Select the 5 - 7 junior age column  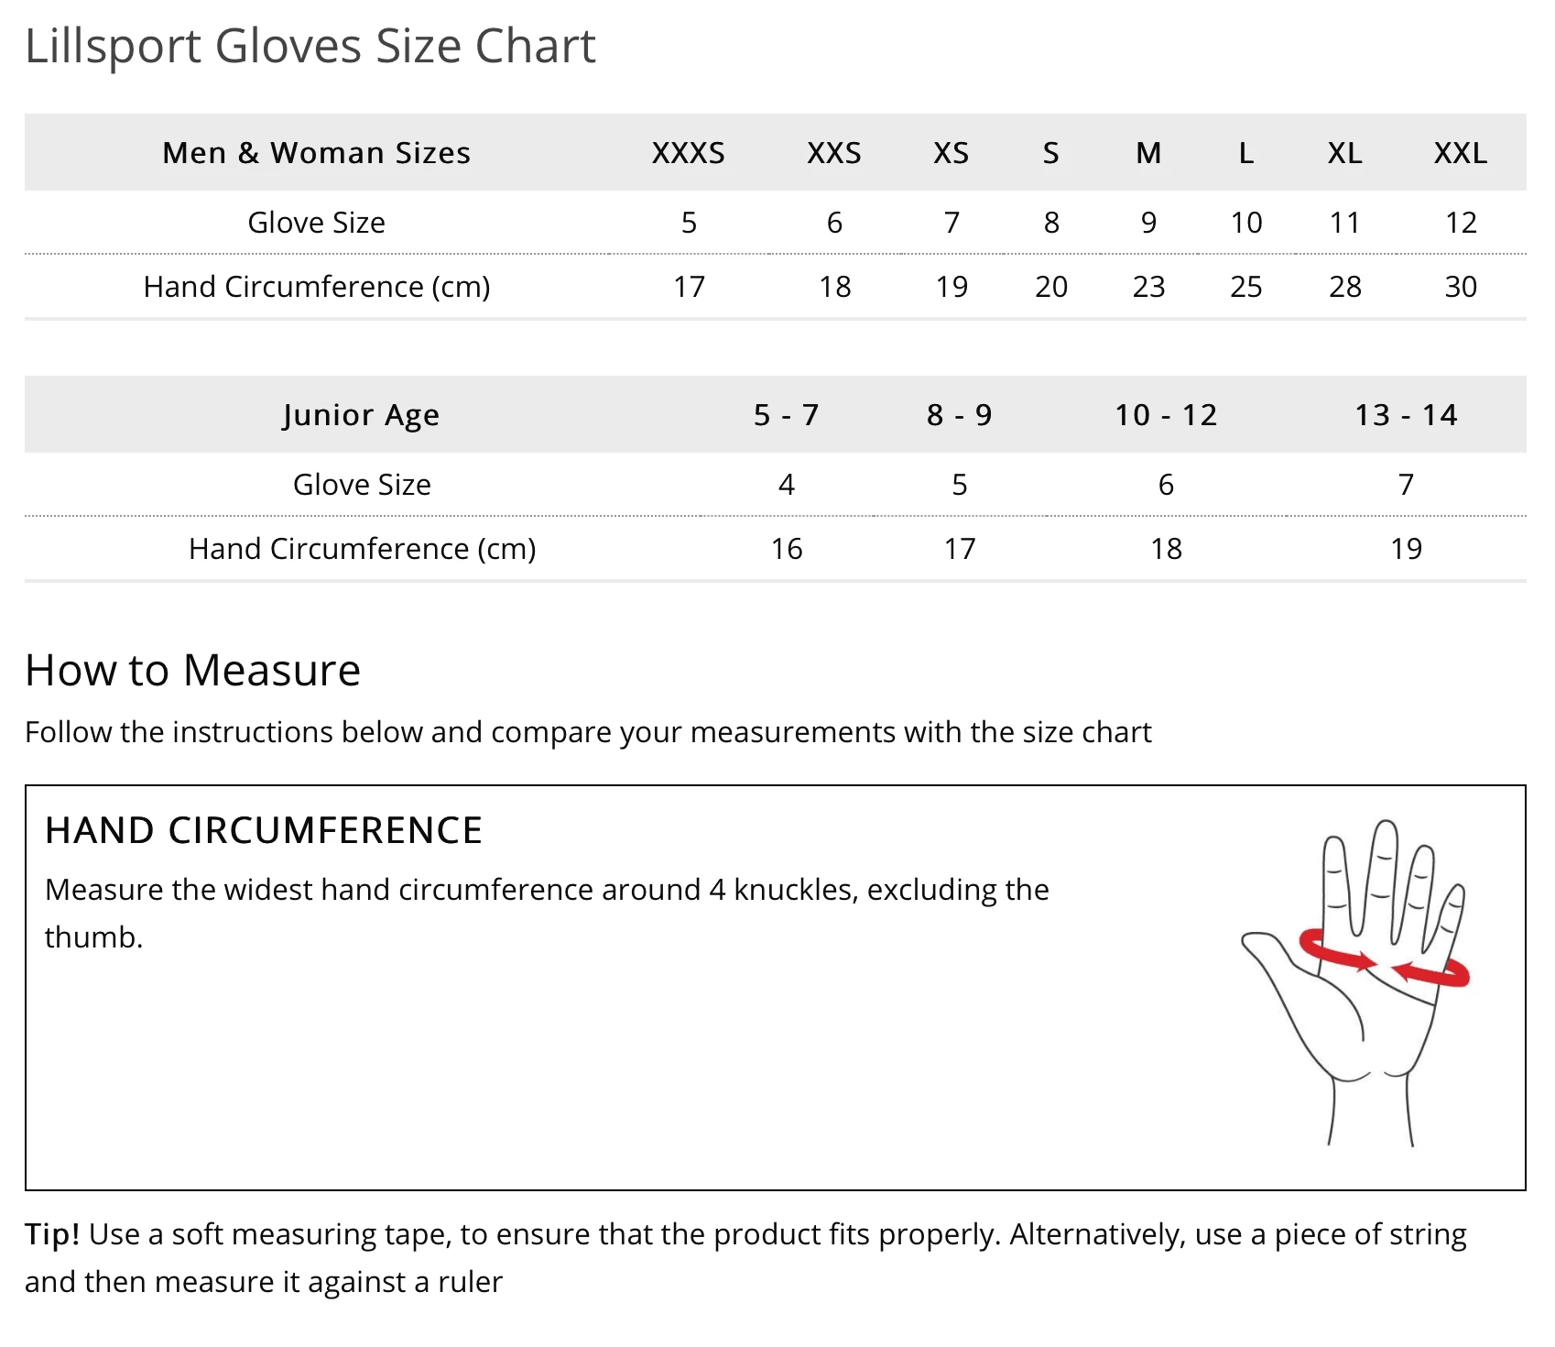[x=786, y=415]
